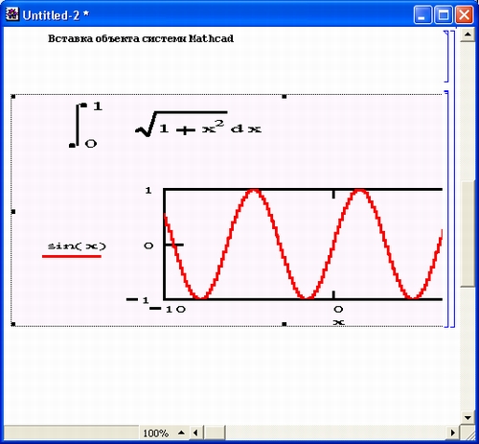The image size is (479, 444).
Task: Click the horizontal scrollbar left arrow
Action: pos(195,432)
